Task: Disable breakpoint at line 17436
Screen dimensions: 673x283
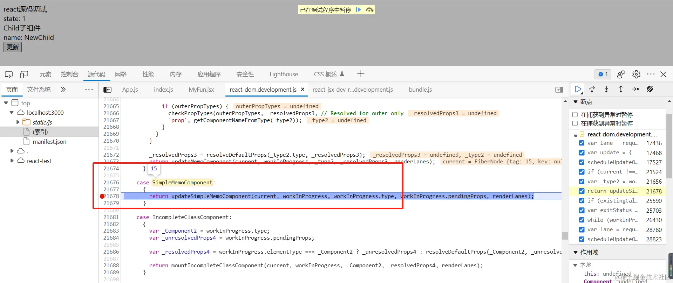Action: [582, 143]
